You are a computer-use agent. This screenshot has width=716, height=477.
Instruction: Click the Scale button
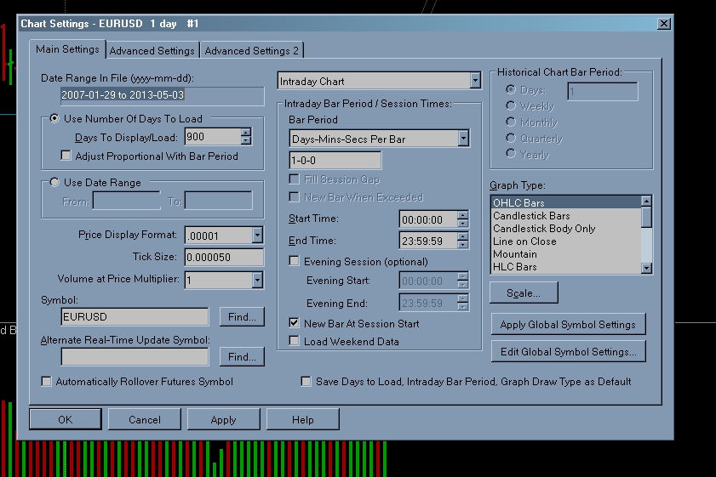pos(523,292)
